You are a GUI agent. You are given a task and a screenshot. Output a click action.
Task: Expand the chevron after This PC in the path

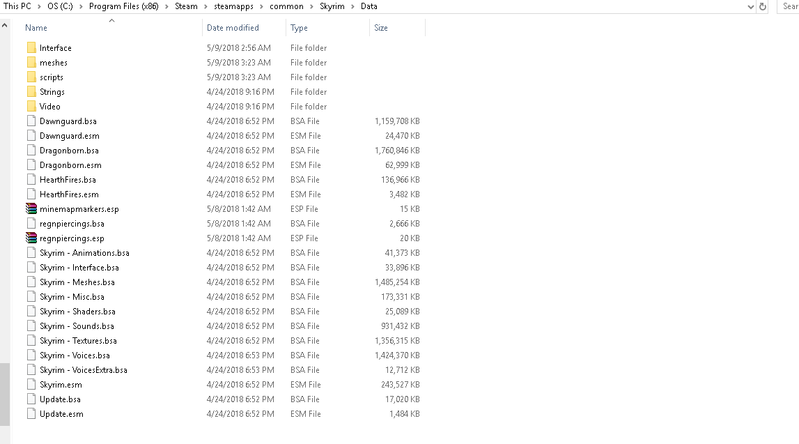pos(39,7)
